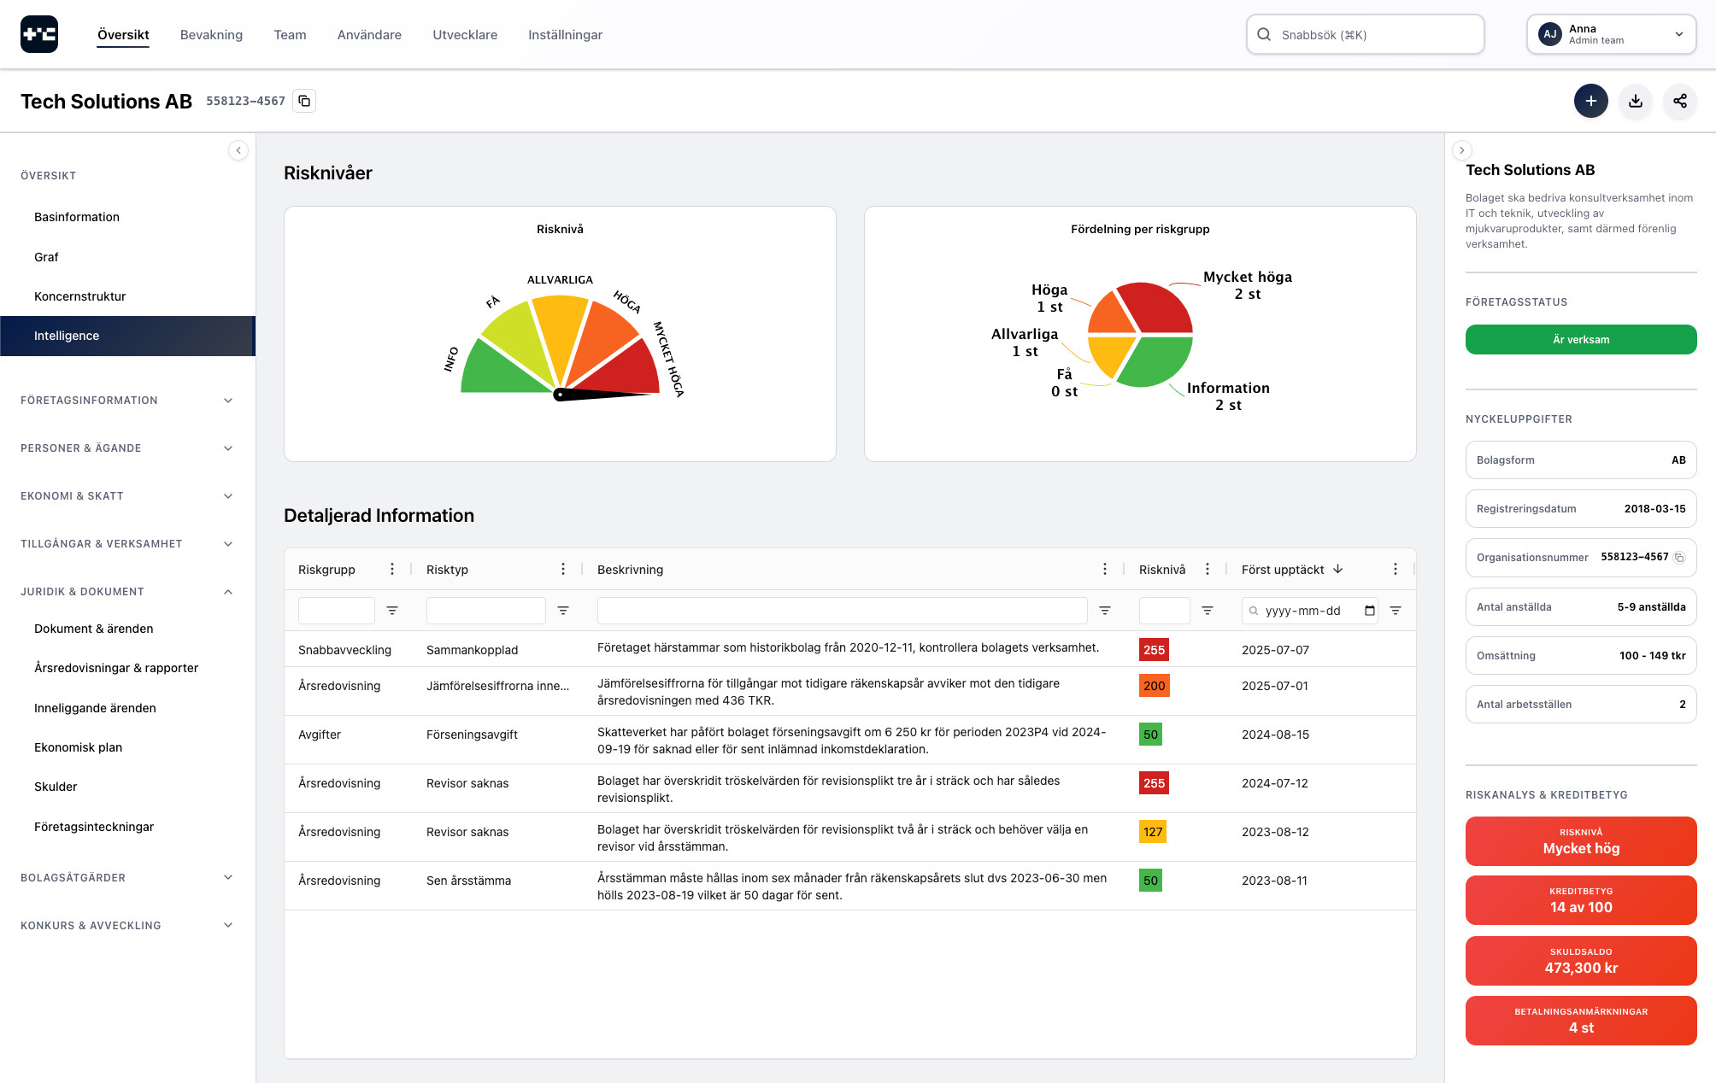The image size is (1716, 1083).
Task: Go to the Inställningar menu item
Action: (565, 34)
